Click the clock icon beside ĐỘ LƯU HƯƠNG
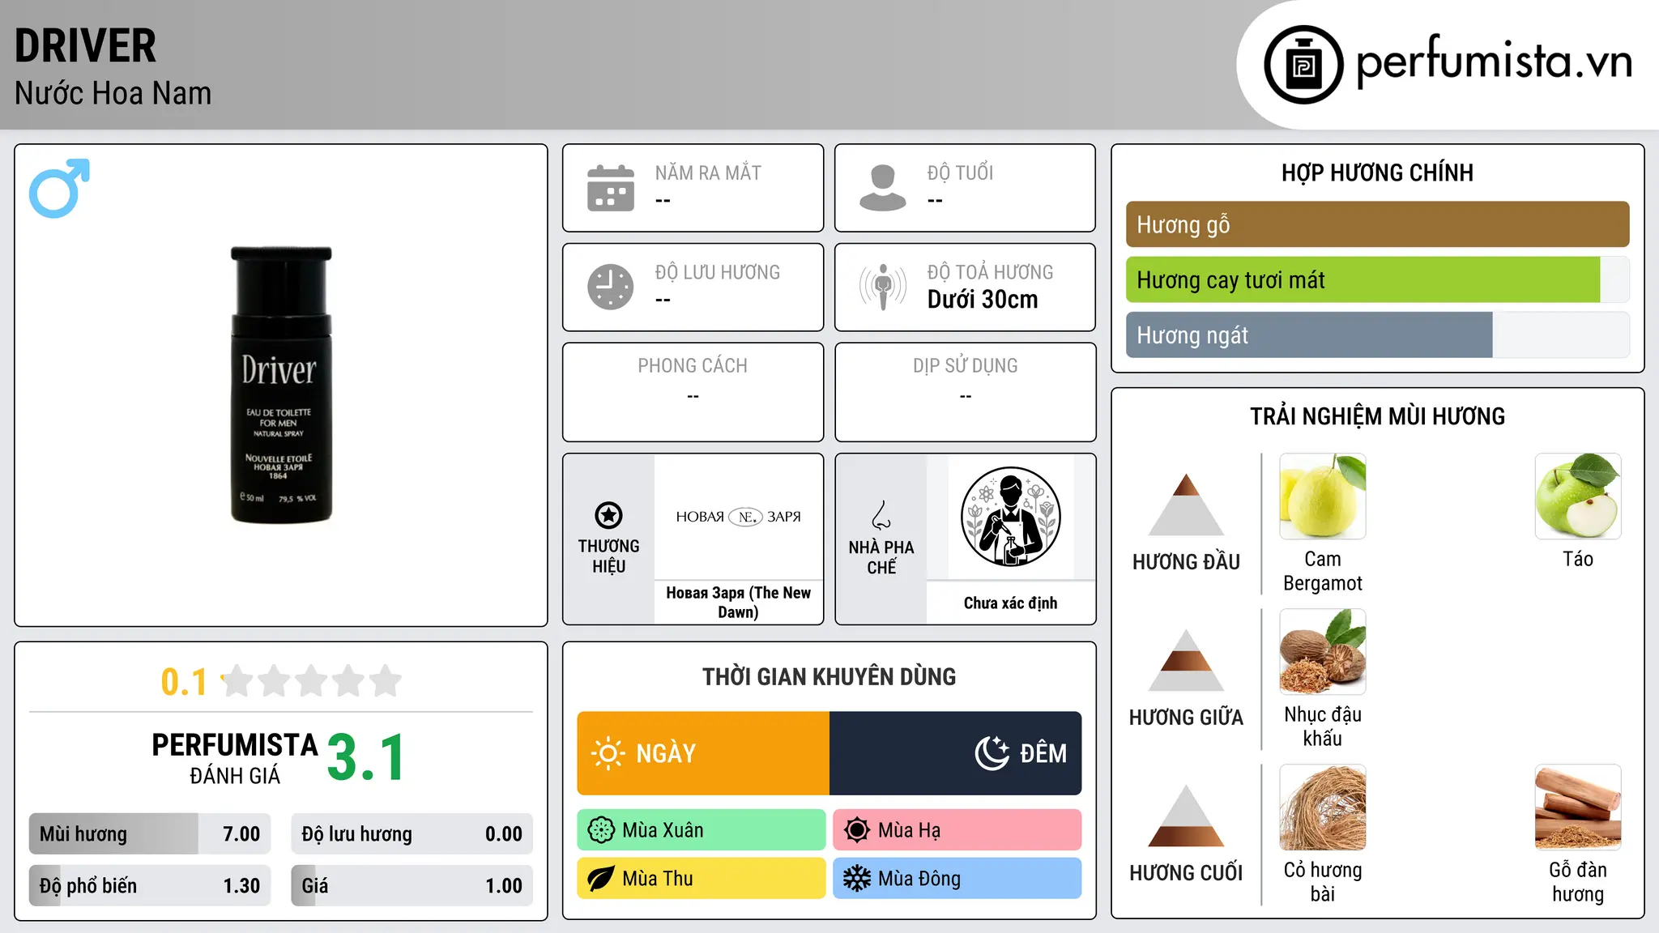The height and width of the screenshot is (933, 1659). 611,287
